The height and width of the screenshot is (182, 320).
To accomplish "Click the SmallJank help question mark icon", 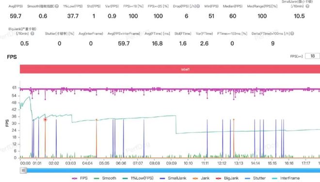I will coord(307,6).
